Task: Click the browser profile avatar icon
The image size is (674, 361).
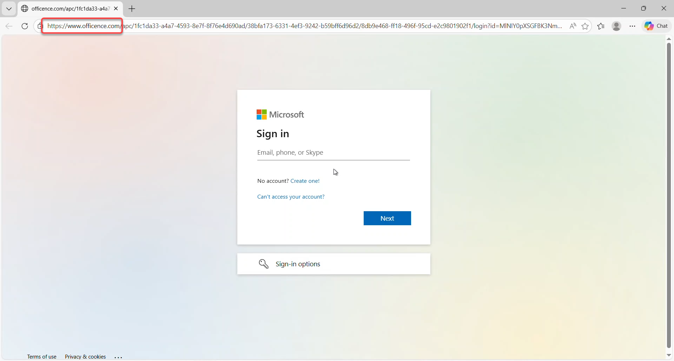Action: click(617, 26)
